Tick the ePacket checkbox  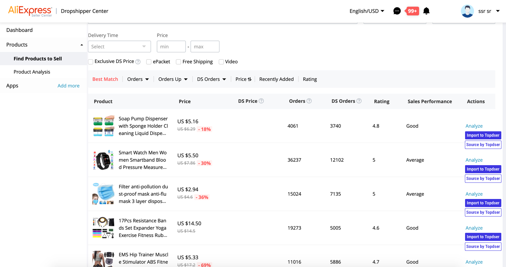click(x=149, y=62)
